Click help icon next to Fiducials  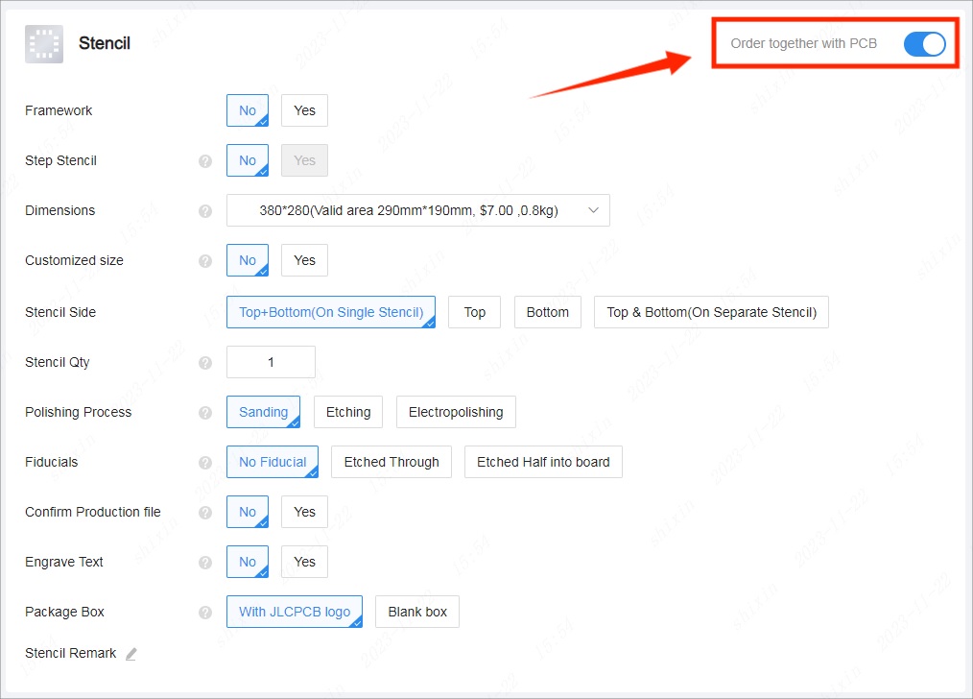204,463
